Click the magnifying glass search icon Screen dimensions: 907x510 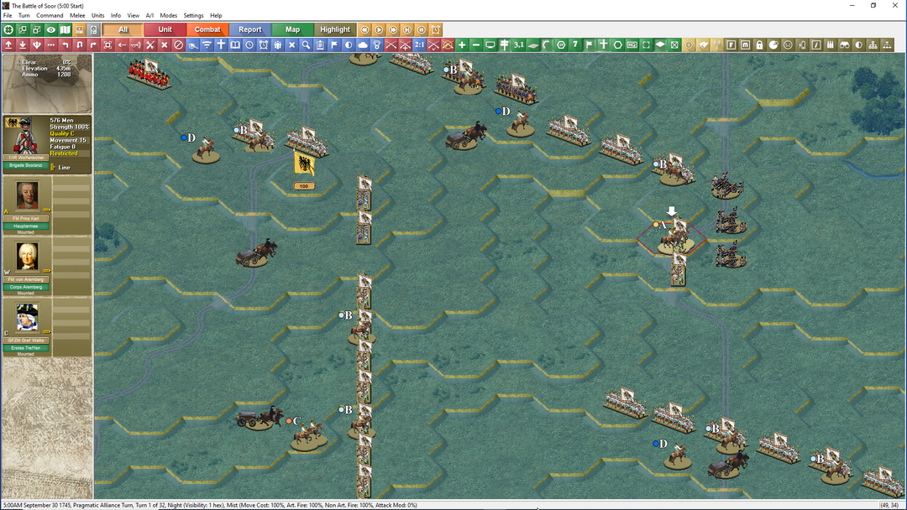[306, 44]
